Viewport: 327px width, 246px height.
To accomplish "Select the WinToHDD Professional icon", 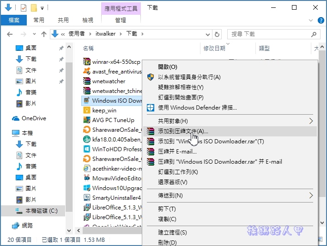I will click(86, 149).
